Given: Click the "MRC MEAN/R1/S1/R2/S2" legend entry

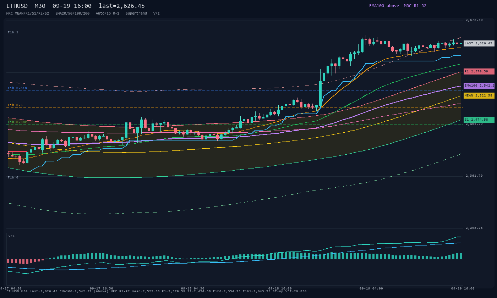Looking at the screenshot, I should coord(28,13).
